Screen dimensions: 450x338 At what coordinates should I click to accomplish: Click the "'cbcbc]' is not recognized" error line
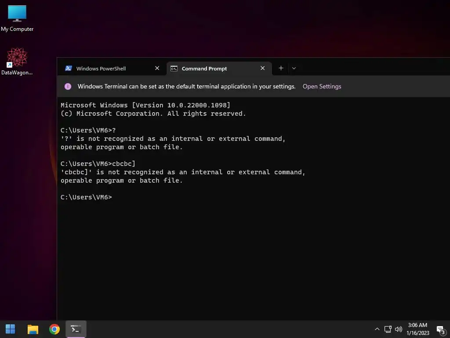[183, 172]
